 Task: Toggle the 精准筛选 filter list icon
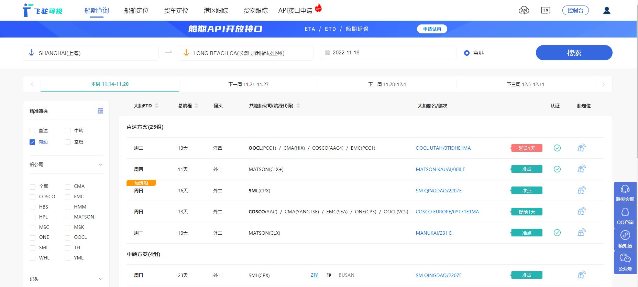pos(100,111)
